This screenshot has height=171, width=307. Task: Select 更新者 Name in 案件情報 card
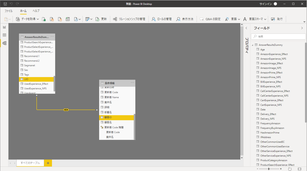point(116,97)
